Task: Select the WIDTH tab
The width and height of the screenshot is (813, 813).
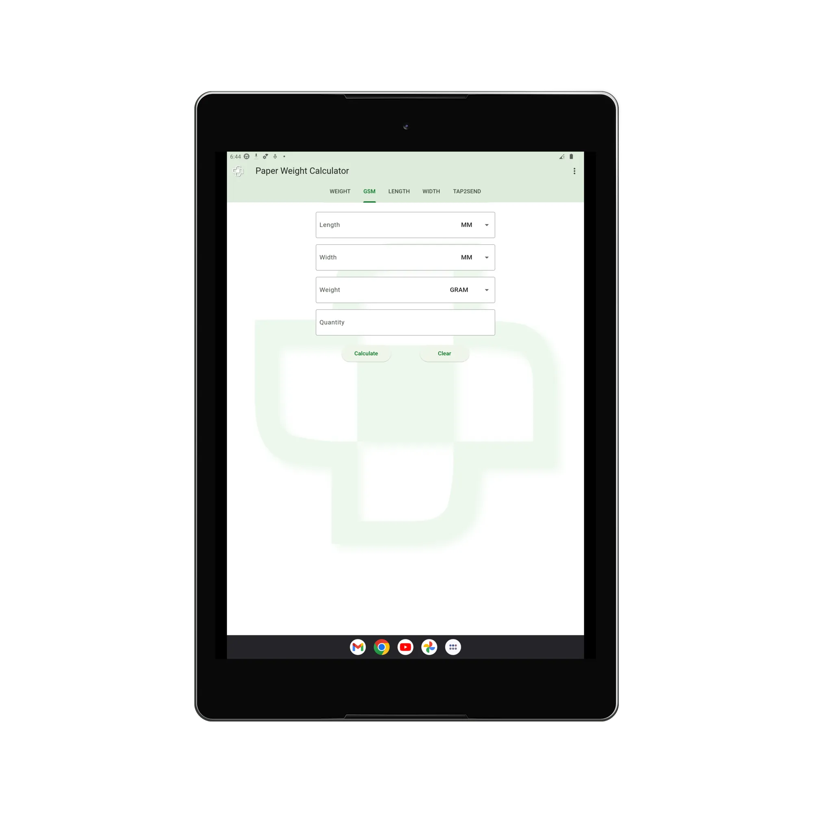Action: 430,191
